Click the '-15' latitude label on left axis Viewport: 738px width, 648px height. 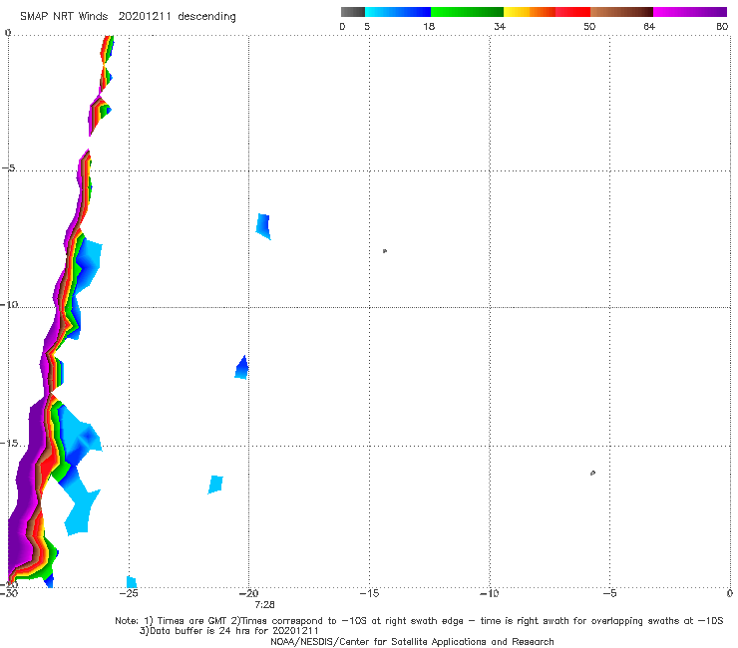click(x=9, y=444)
